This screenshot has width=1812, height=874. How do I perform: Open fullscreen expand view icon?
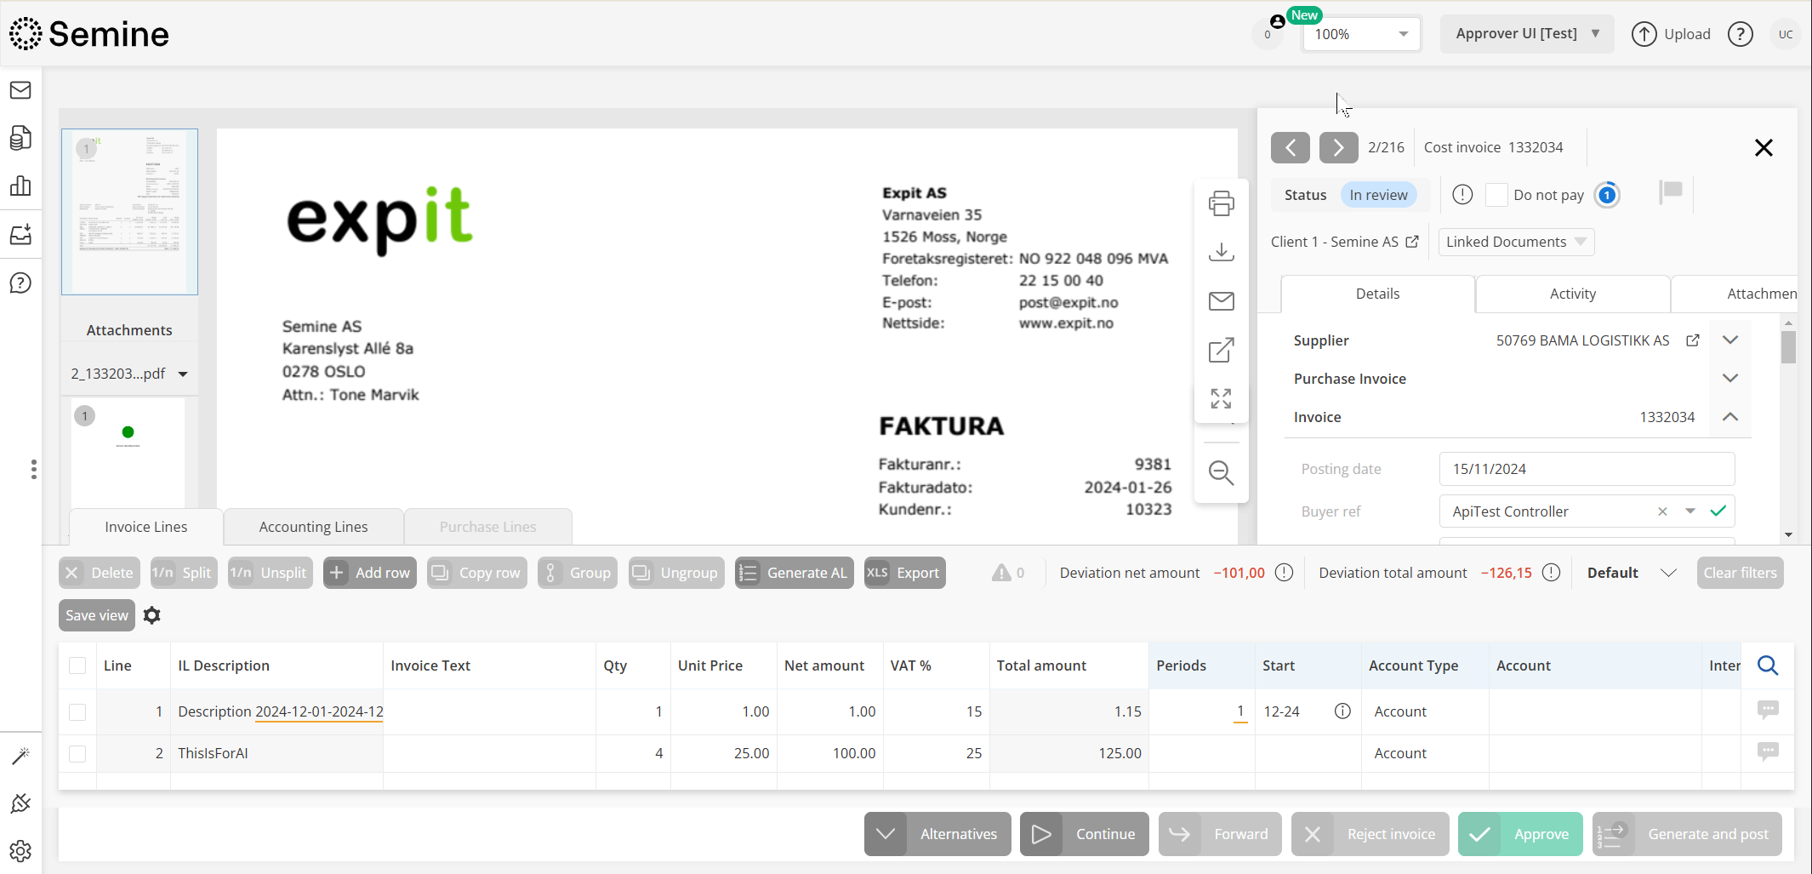pos(1221,398)
